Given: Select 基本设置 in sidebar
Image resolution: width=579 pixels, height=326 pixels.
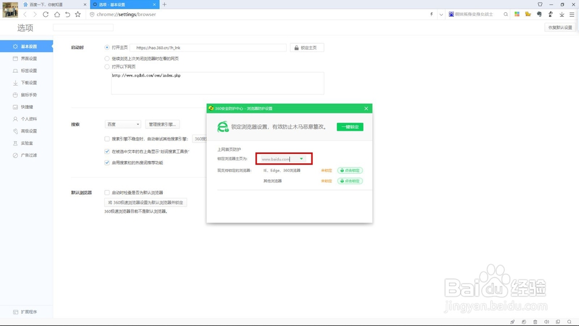Looking at the screenshot, I should pos(27,46).
